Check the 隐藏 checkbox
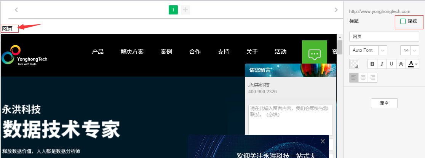 click(x=403, y=21)
